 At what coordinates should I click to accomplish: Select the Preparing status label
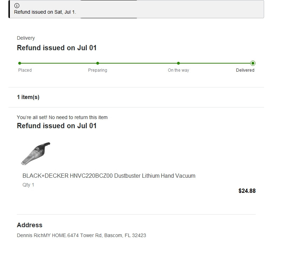click(x=98, y=70)
